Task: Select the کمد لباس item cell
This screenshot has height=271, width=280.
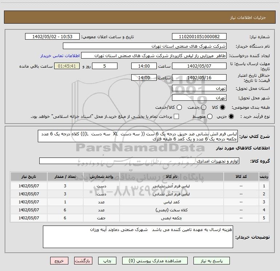Action: 171,202
